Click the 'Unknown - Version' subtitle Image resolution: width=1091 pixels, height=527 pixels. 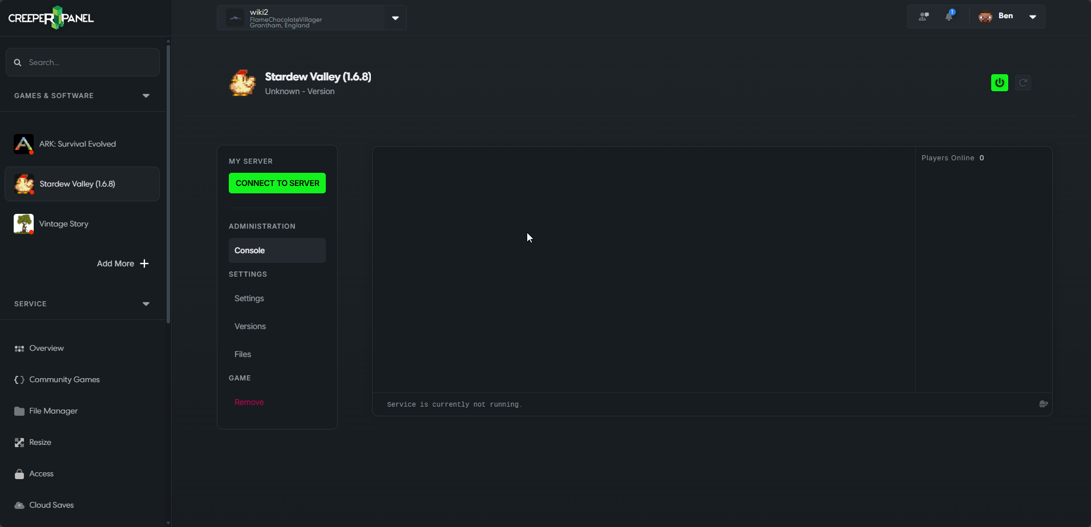[300, 91]
